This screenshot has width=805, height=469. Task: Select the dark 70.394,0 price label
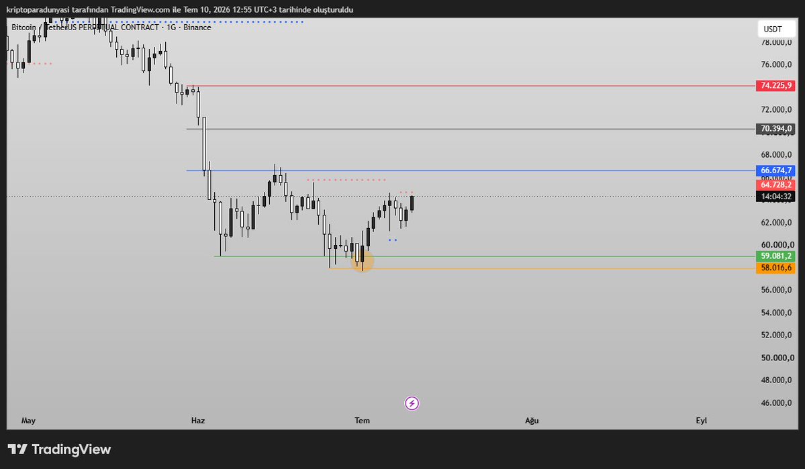[x=775, y=129]
